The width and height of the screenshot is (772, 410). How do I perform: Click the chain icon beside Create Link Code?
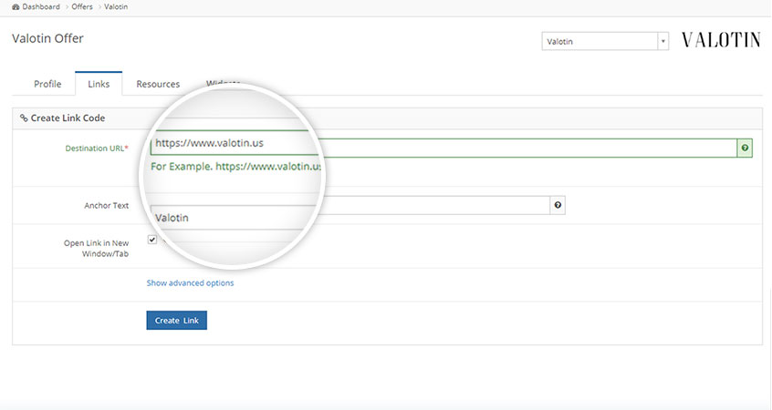[x=24, y=118]
